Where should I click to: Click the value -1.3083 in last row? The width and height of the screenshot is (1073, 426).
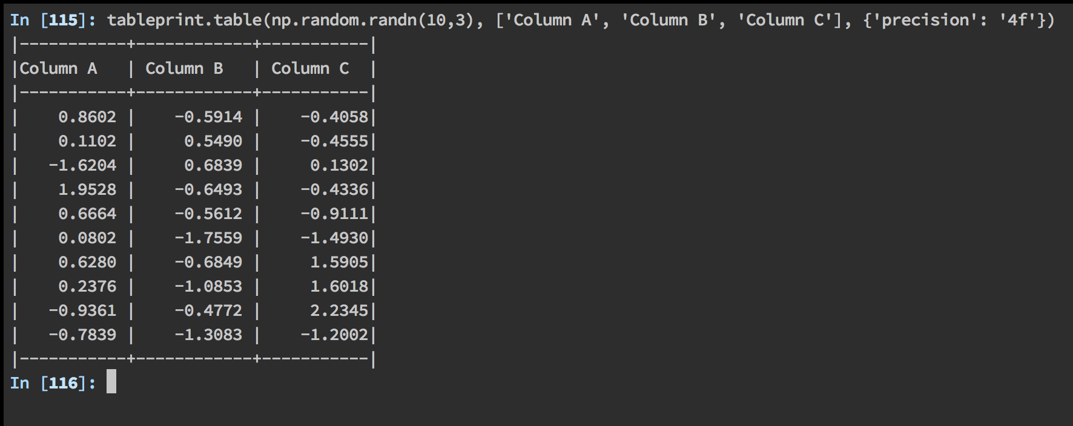tap(208, 335)
